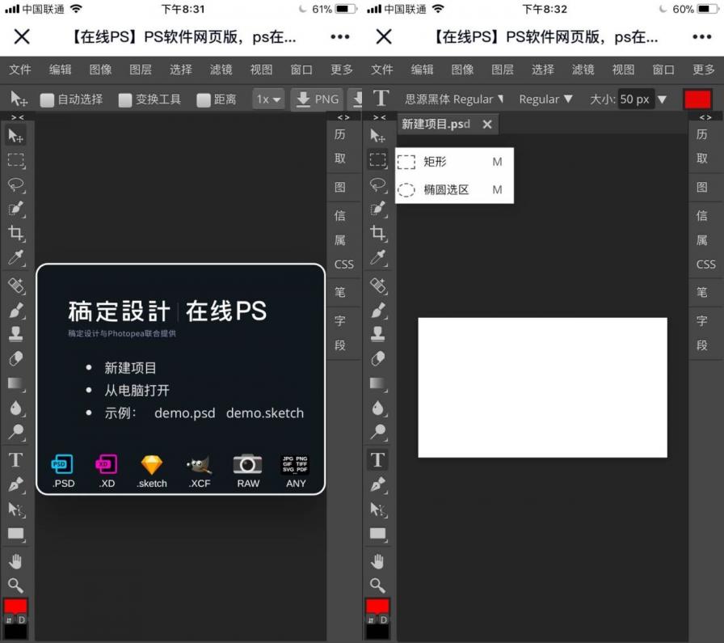Swap colors with the small icon in left screenshot
This screenshot has height=643, width=724.
[x=9, y=620]
